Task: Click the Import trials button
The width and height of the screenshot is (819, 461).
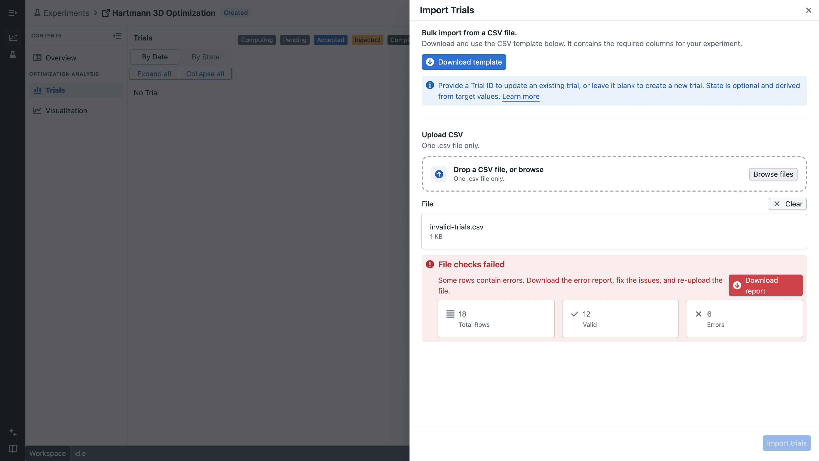Action: click(786, 443)
